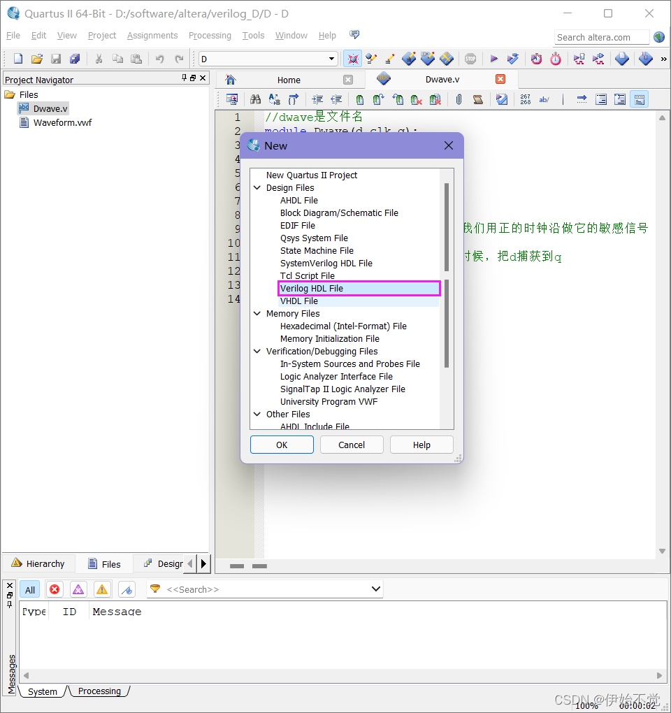Select University Program VWF entry
Viewport: 671px width, 713px height.
tap(329, 401)
